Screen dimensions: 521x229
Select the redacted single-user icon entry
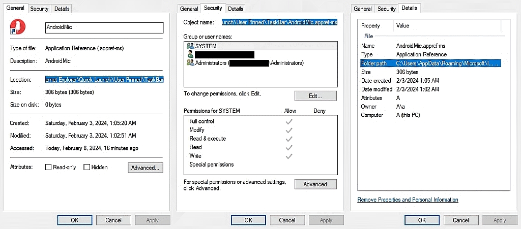click(190, 54)
